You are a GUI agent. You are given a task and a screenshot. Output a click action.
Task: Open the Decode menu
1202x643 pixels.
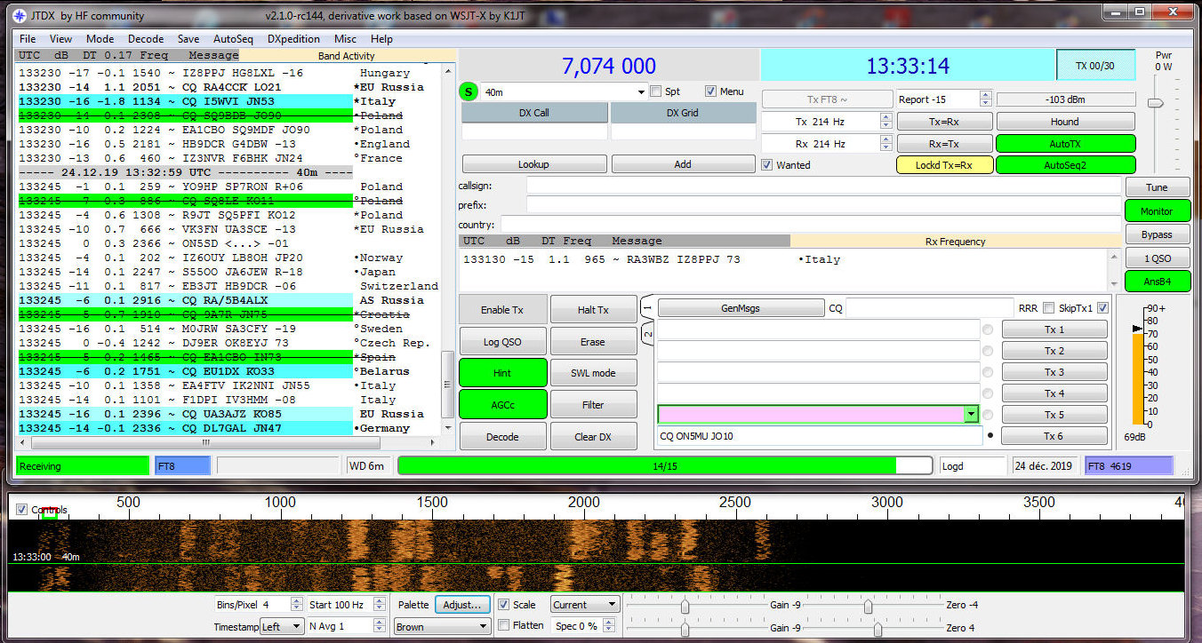[146, 39]
